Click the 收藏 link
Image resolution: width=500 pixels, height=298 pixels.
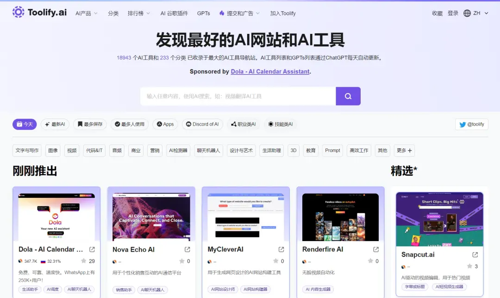tap(437, 13)
